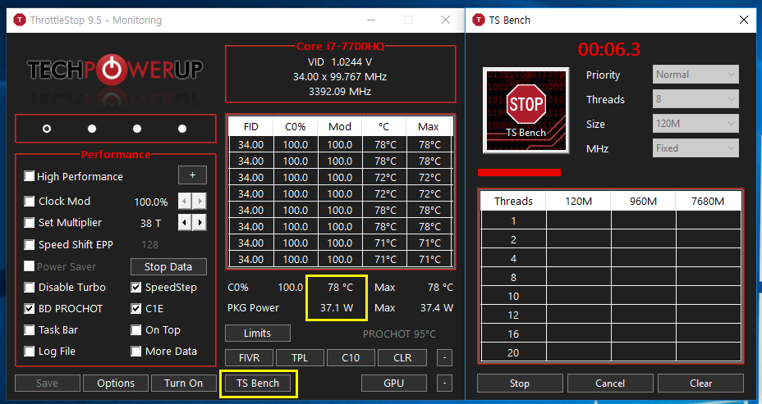Uncheck BD PROCHOT

coord(30,308)
